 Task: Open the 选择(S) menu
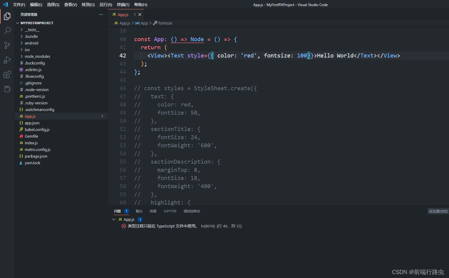(53, 5)
